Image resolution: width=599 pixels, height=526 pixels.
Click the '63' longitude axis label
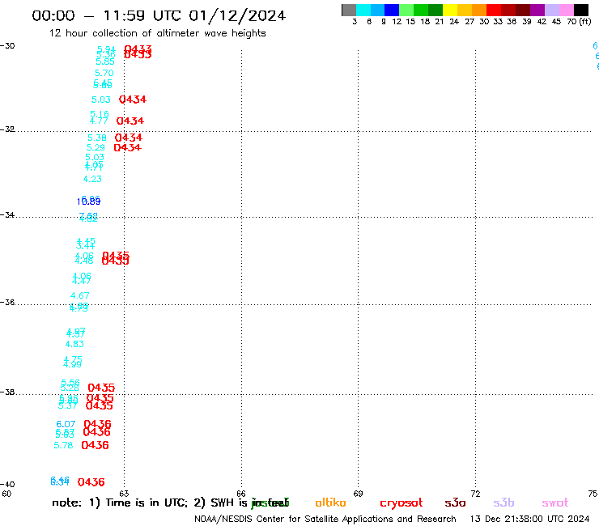click(124, 494)
